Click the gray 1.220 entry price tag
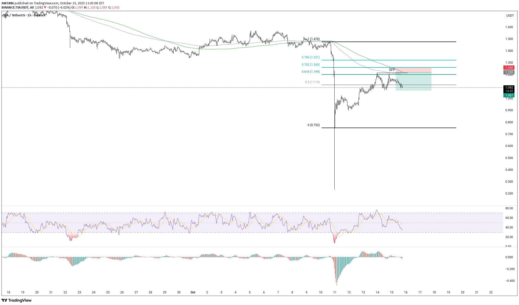Image resolution: width=519 pixels, height=305 pixels. pyautogui.click(x=509, y=72)
